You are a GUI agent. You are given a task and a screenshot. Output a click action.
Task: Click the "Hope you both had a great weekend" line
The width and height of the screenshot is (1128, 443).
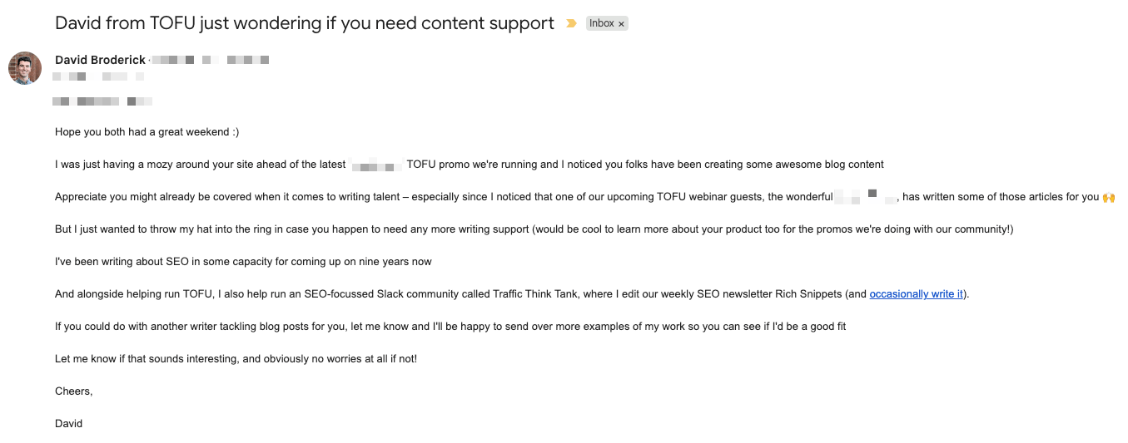pos(147,131)
